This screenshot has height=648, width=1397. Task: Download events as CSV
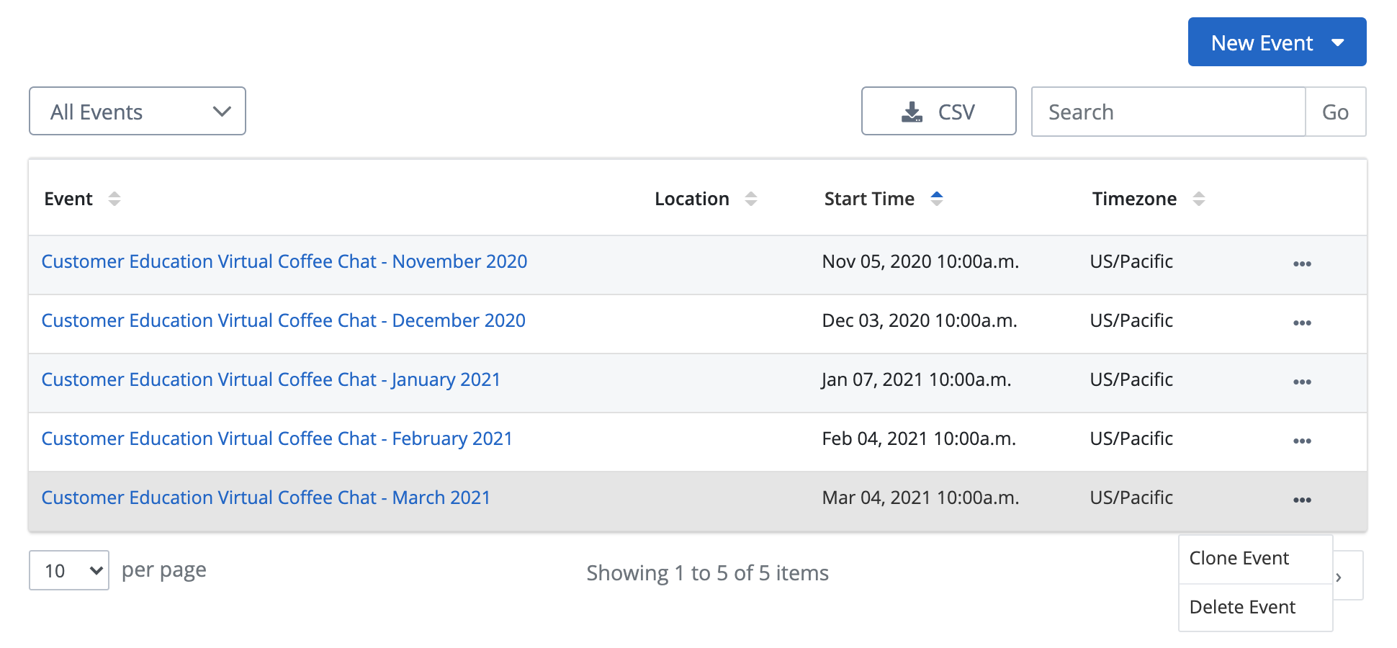pyautogui.click(x=938, y=112)
